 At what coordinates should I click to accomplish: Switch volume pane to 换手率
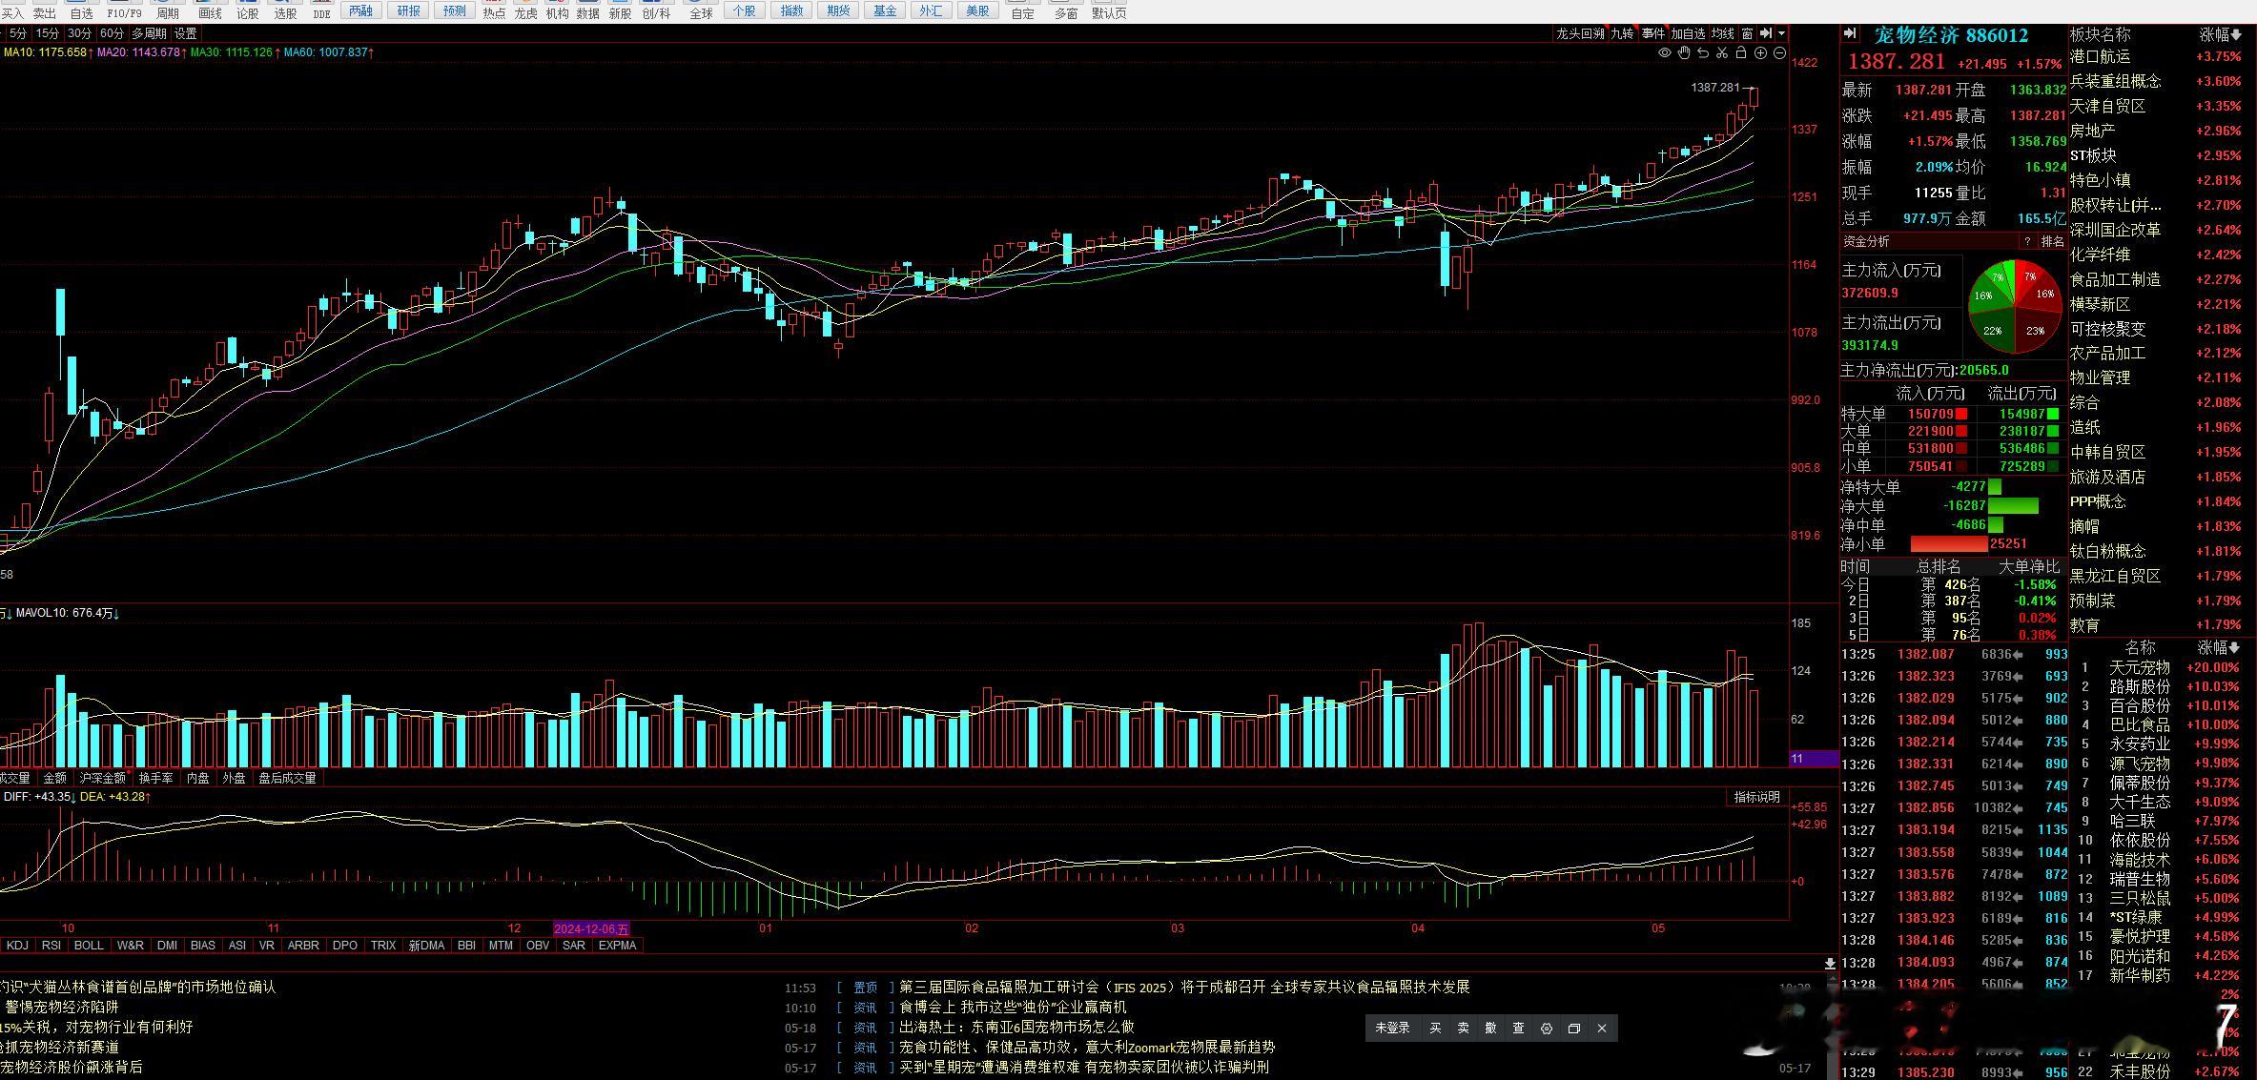click(x=156, y=778)
